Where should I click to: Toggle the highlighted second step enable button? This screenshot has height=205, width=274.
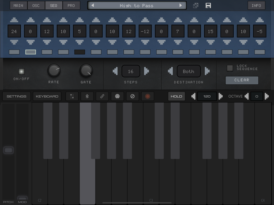click(31, 52)
